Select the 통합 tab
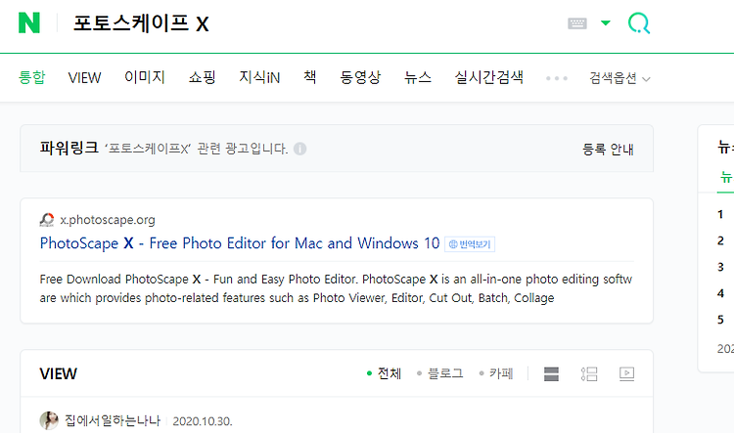 tap(32, 77)
